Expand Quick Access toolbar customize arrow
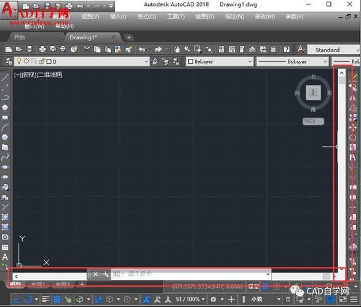The image size is (361, 307). pyautogui.click(x=111, y=6)
